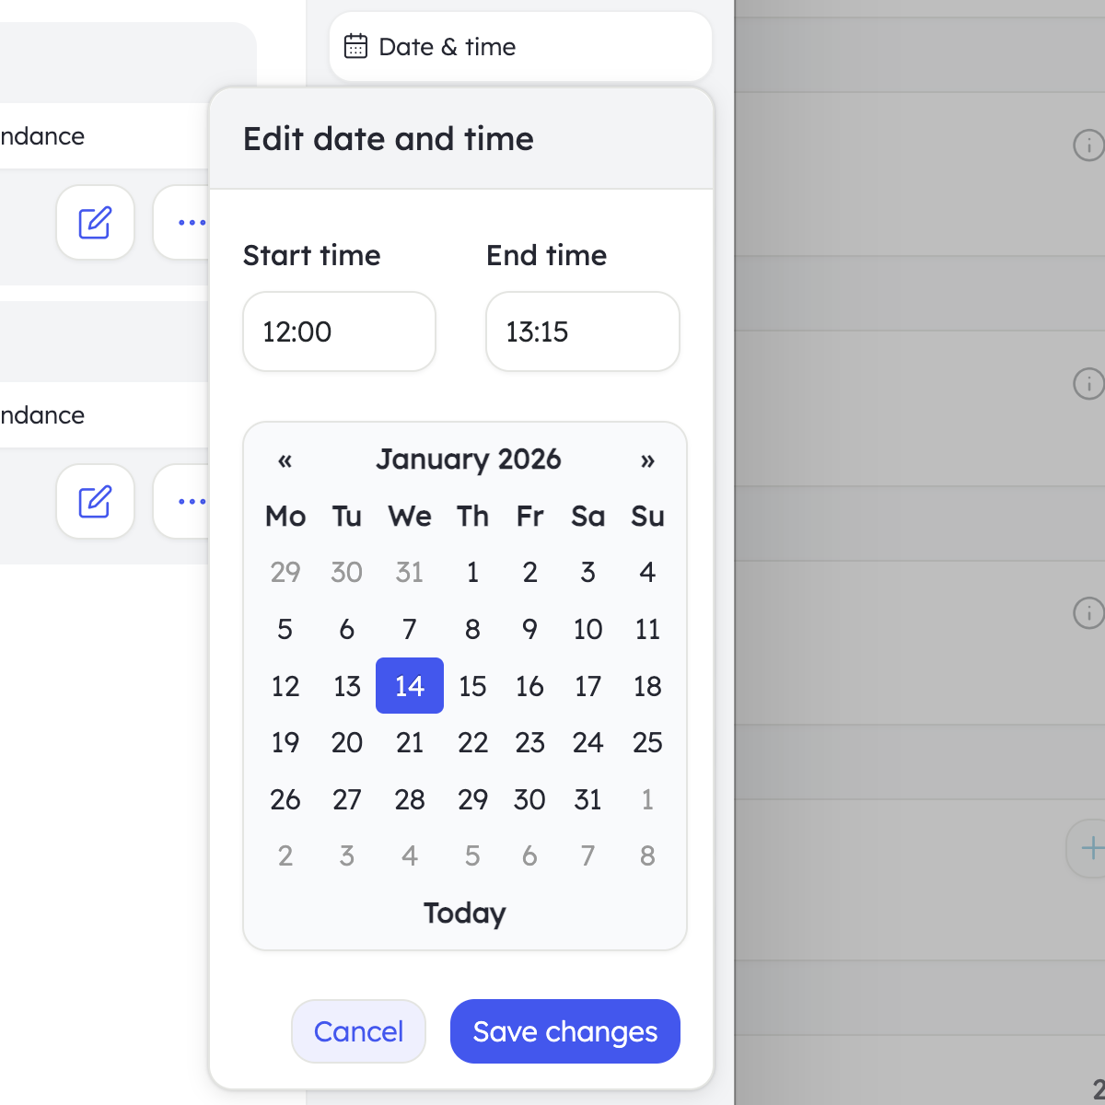Click the Start time 12:00 field
The image size is (1105, 1105).
pos(338,331)
